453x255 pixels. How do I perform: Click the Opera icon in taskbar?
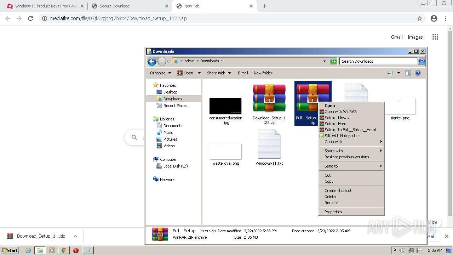76,250
